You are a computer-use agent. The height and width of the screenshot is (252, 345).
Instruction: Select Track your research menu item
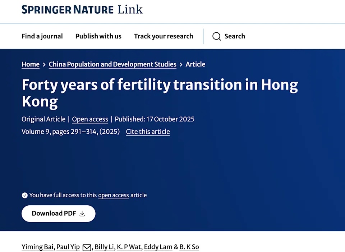click(164, 36)
